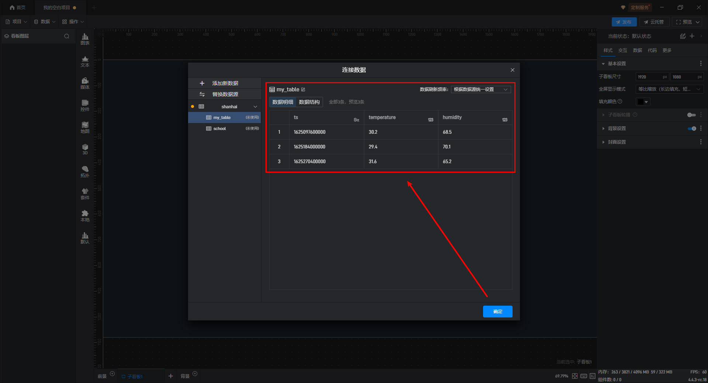Open the 拓扑 topology components icon

pyautogui.click(x=85, y=172)
